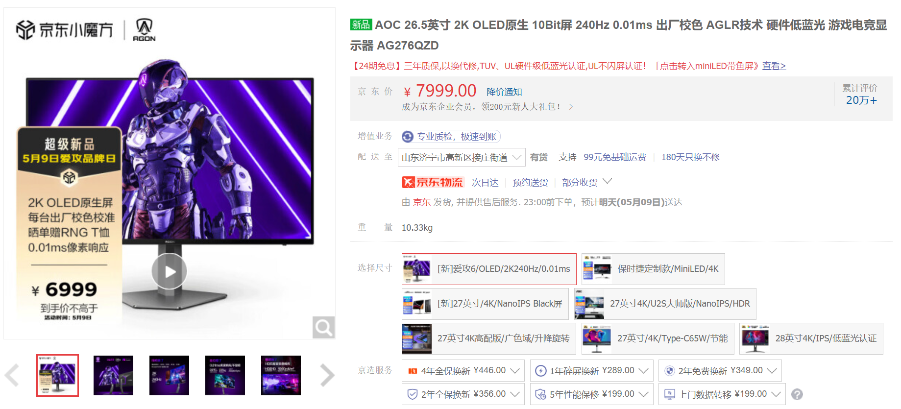Click the 京东小魔方 logo on product image
901x409 pixels.
pos(64,30)
